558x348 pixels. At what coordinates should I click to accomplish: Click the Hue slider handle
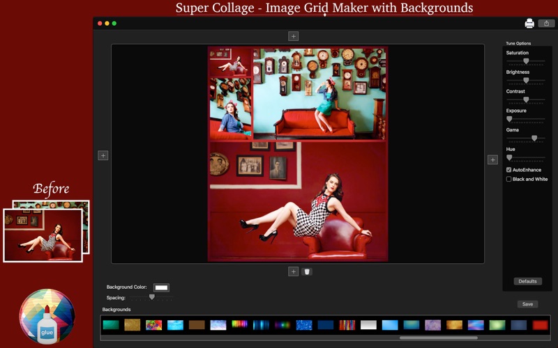(x=509, y=157)
